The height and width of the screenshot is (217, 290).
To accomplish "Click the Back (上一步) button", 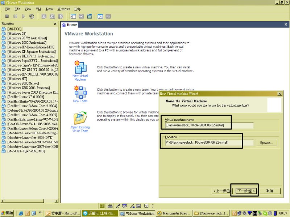I will click(221, 191).
